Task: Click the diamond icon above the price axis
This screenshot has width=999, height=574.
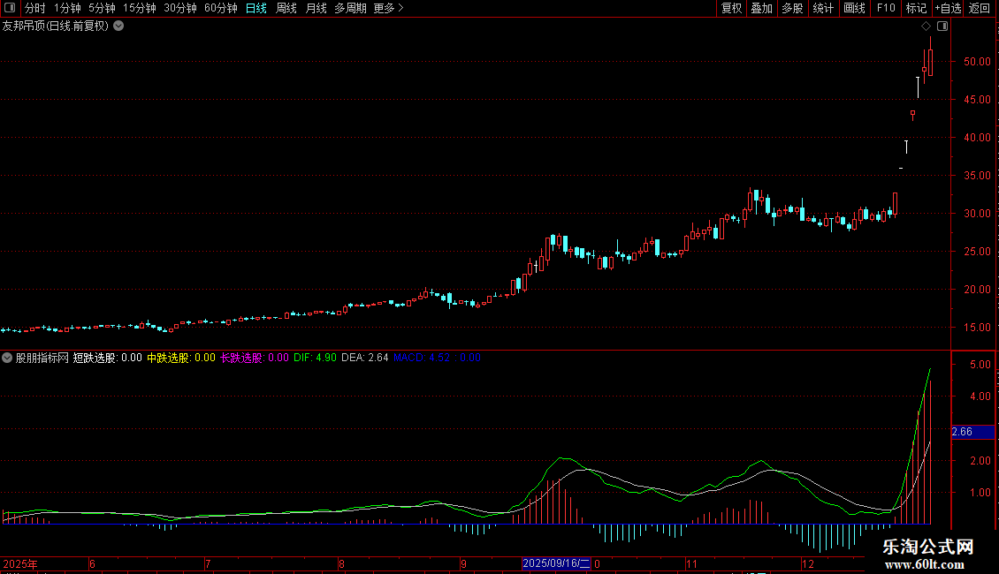Action: click(927, 26)
